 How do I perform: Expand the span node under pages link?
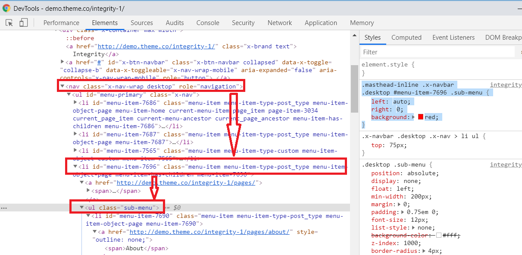point(88,191)
